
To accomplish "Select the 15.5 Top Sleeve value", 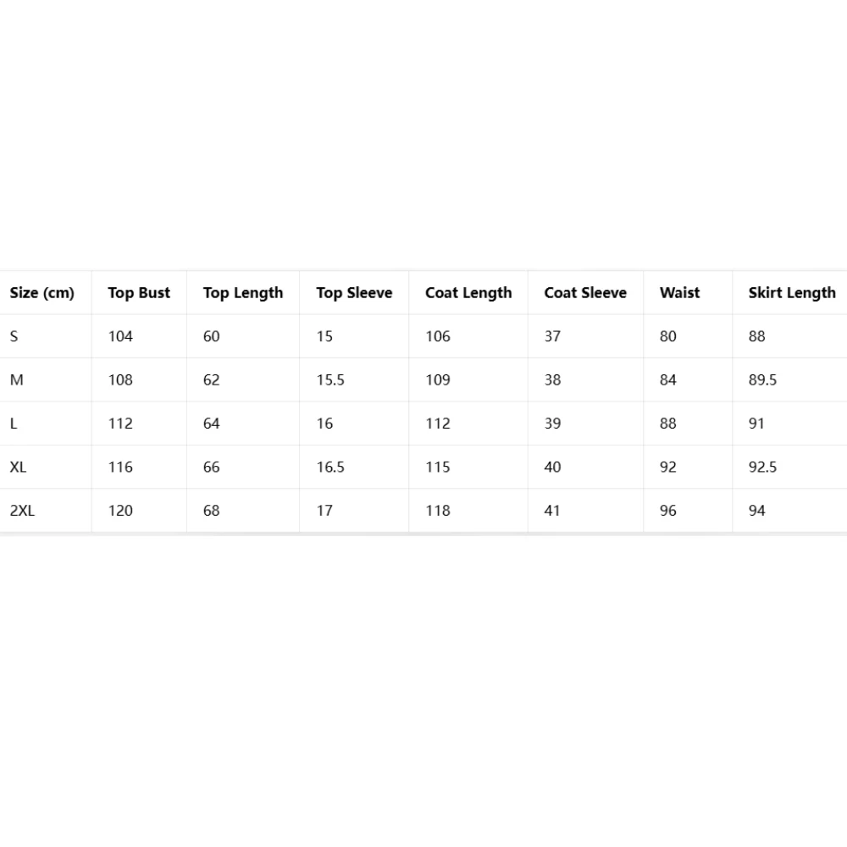I will [330, 379].
